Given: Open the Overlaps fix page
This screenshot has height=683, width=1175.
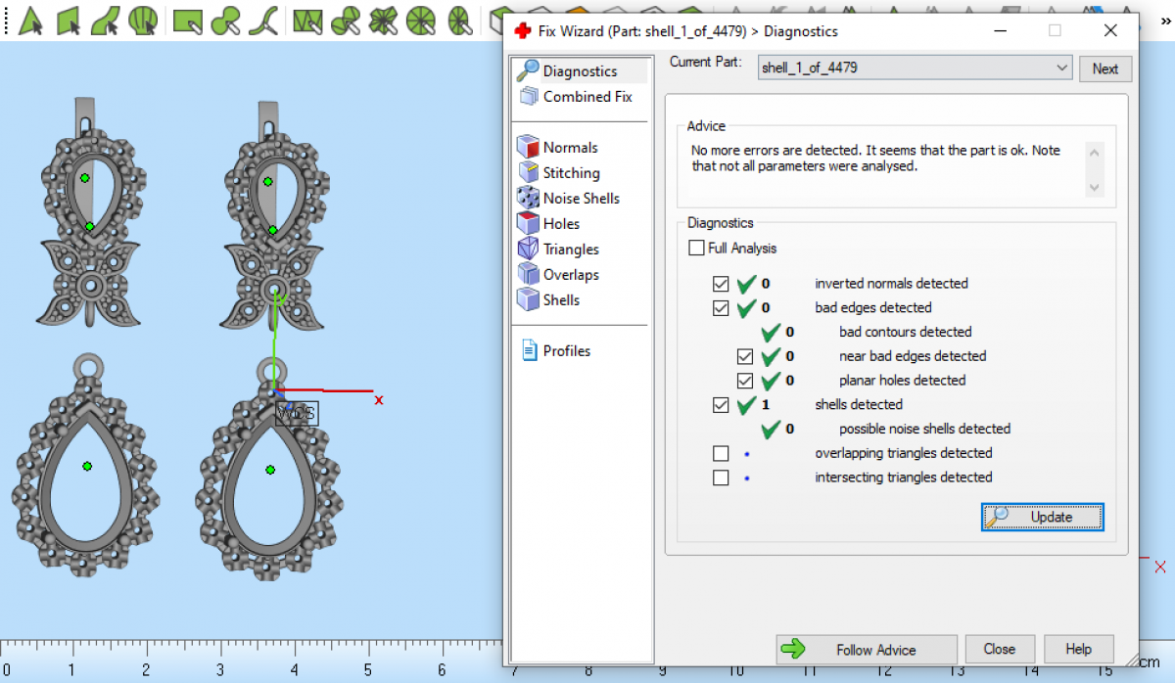Looking at the screenshot, I should tap(571, 275).
